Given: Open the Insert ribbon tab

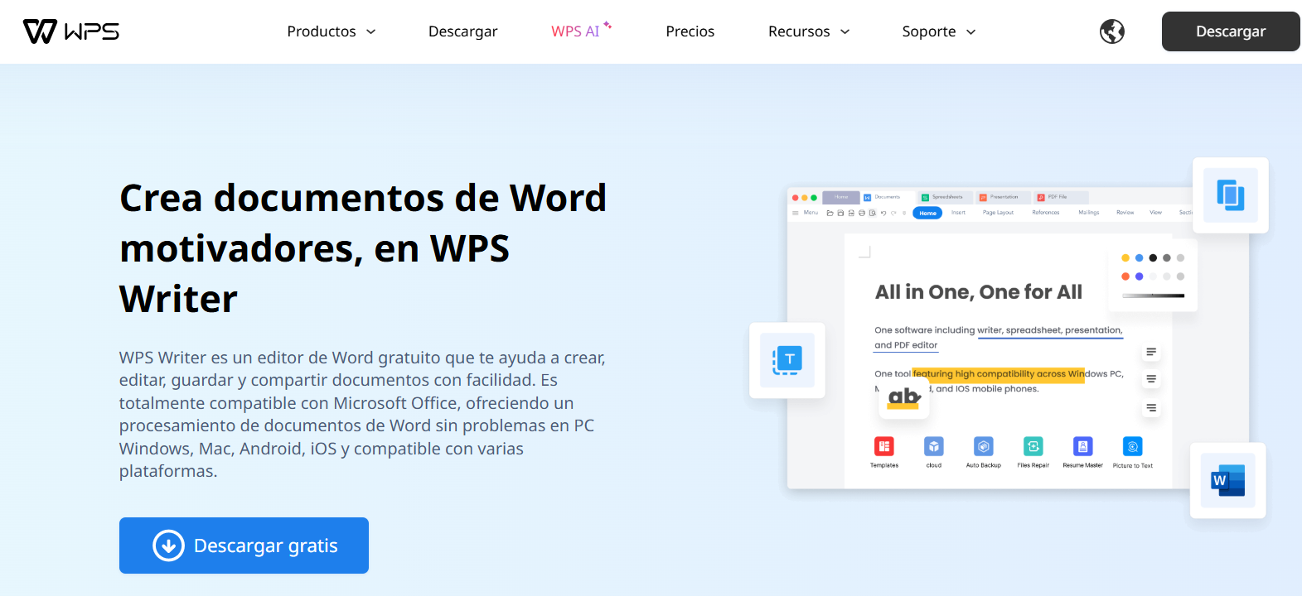Looking at the screenshot, I should pos(958,213).
